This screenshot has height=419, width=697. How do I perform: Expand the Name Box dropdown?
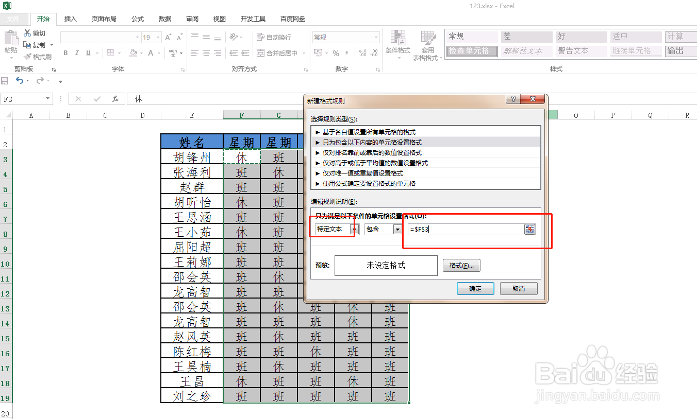(x=48, y=99)
